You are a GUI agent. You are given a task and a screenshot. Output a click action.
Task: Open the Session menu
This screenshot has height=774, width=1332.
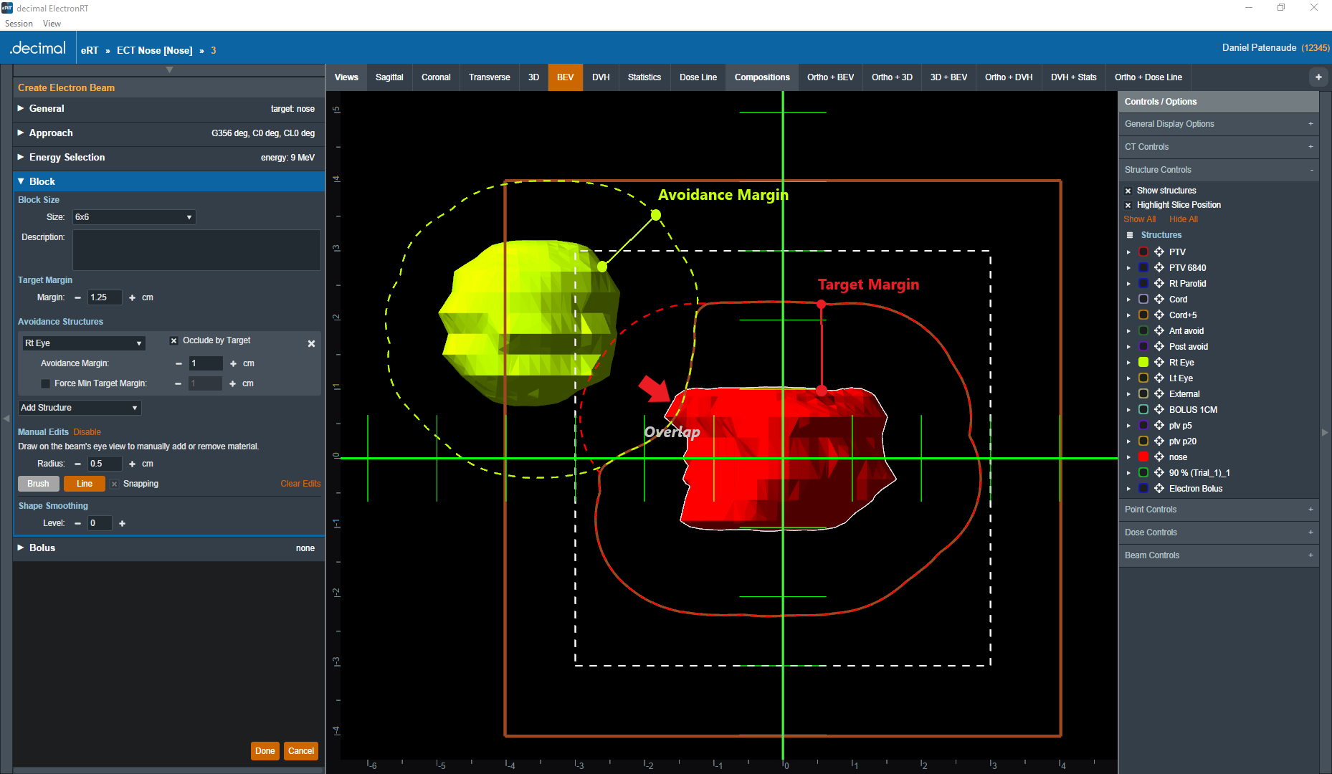click(19, 24)
